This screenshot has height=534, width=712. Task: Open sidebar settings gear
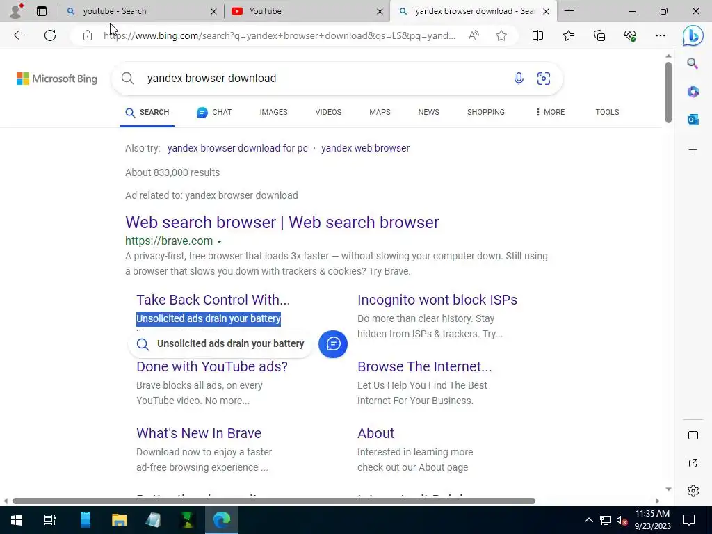pos(693,491)
